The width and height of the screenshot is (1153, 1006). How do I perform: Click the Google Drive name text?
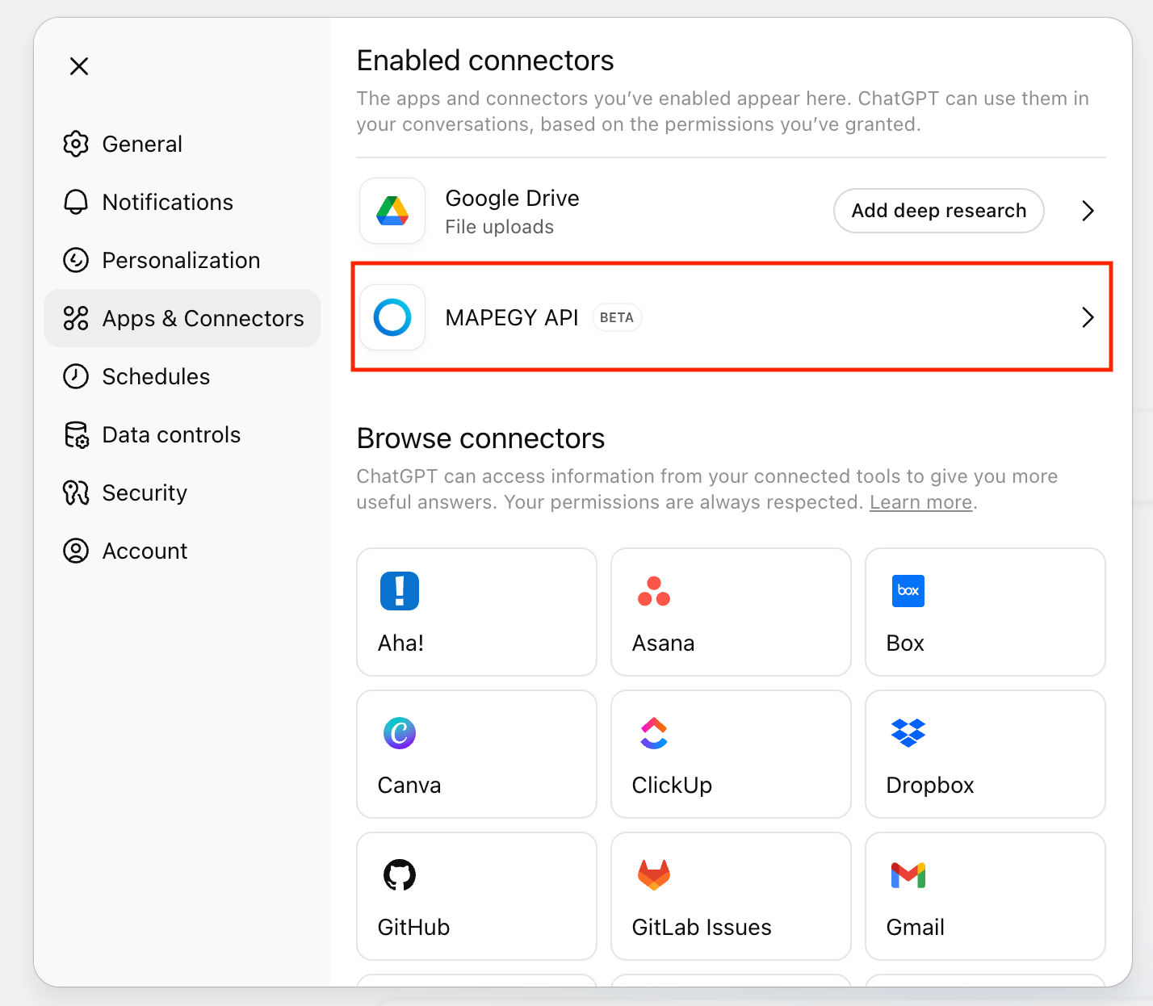click(x=513, y=198)
